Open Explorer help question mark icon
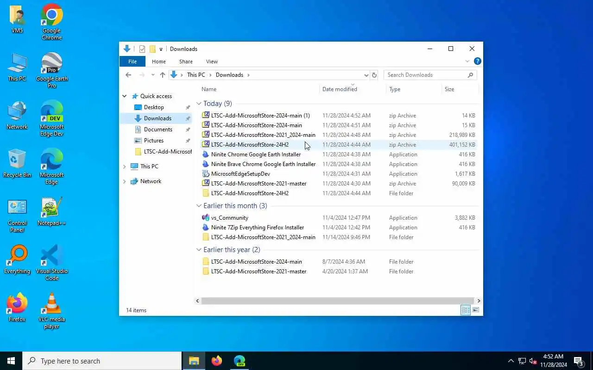 478,61
